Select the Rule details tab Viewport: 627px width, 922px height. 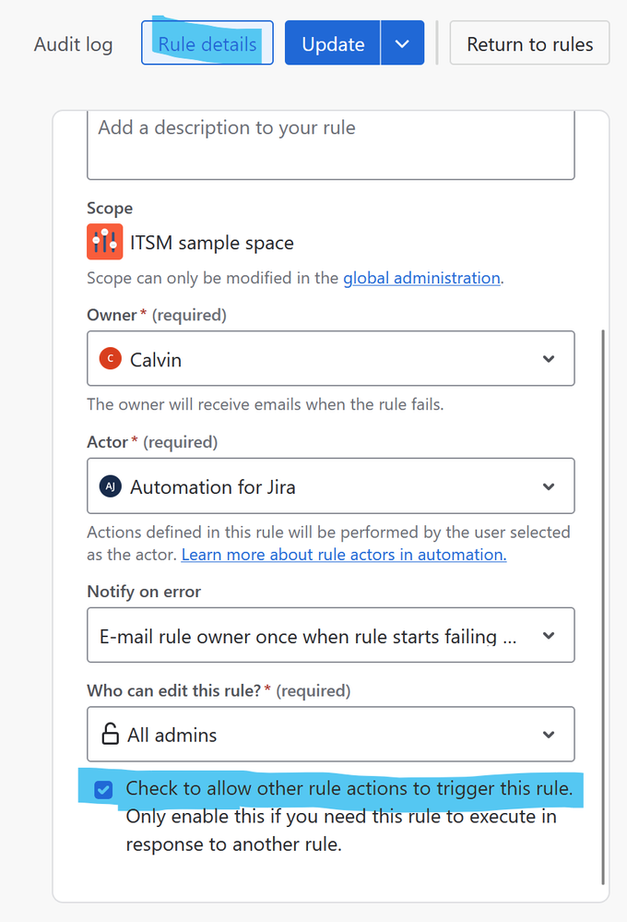207,43
